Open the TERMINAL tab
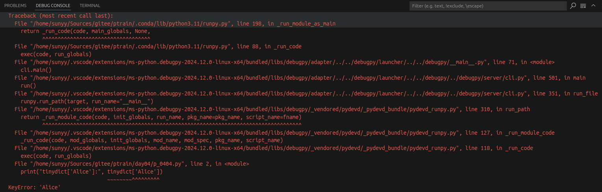The width and height of the screenshot is (602, 192). [90, 5]
